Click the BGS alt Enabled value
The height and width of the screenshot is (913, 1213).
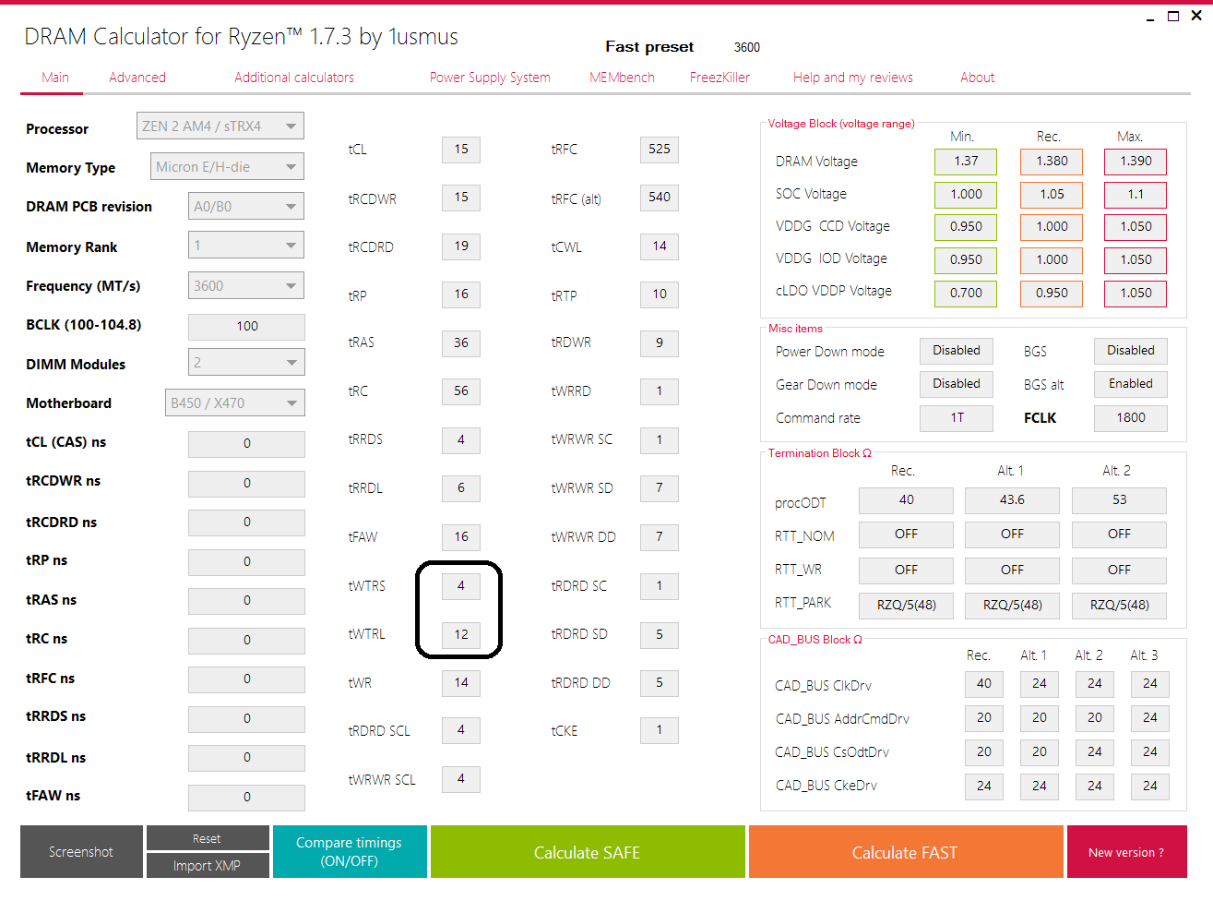click(x=1131, y=384)
